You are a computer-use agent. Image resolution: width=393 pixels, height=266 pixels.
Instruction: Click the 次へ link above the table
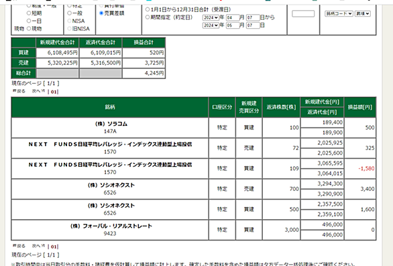tap(38, 91)
